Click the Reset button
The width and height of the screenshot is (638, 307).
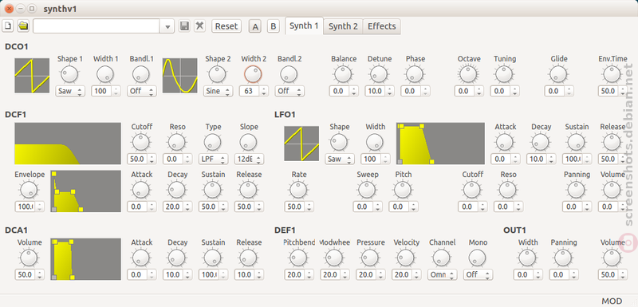click(x=226, y=26)
